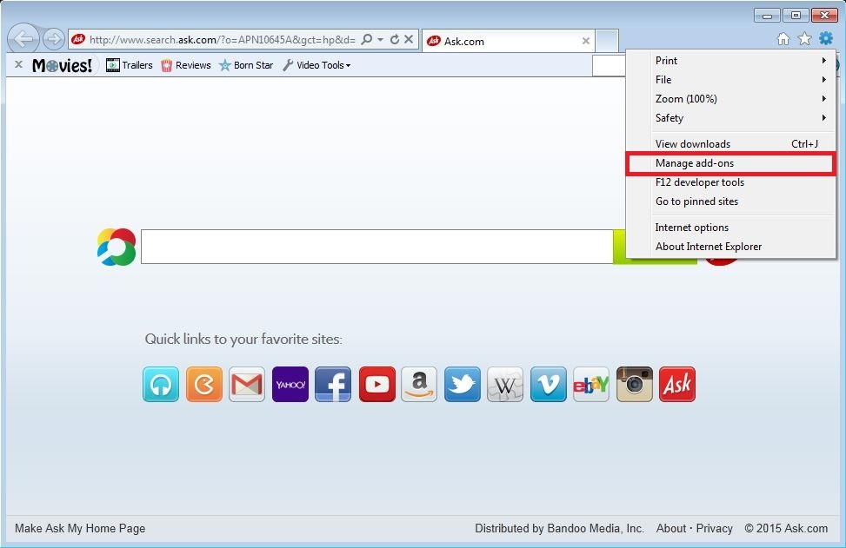Stop loading with address bar X icon
This screenshot has width=846, height=548.
click(409, 39)
